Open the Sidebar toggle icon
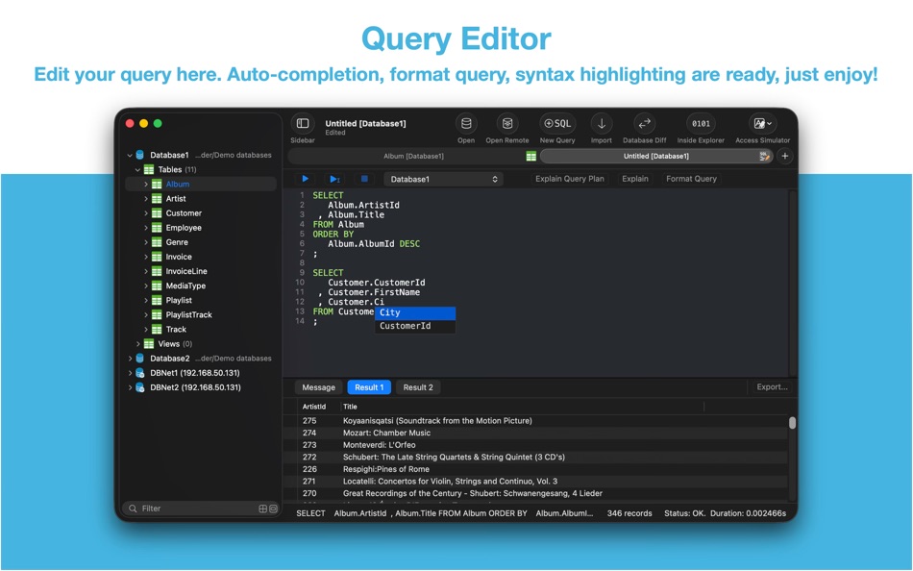 302,123
